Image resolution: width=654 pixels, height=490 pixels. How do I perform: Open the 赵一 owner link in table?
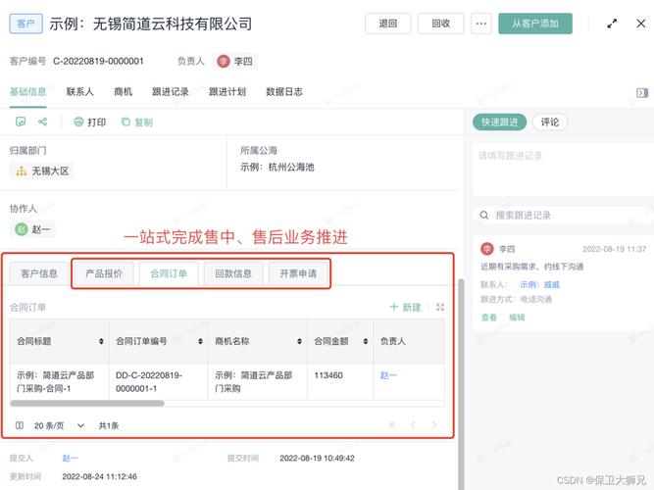point(388,375)
